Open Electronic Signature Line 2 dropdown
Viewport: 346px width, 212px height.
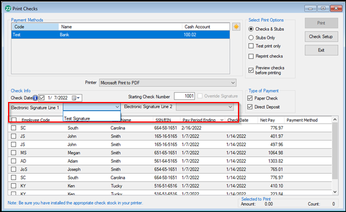point(230,107)
